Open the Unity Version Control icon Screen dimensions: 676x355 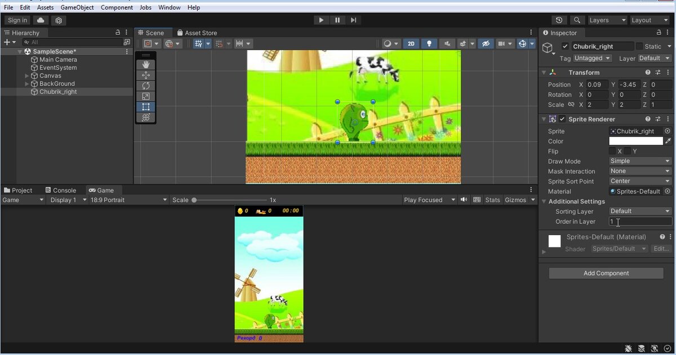(59, 20)
